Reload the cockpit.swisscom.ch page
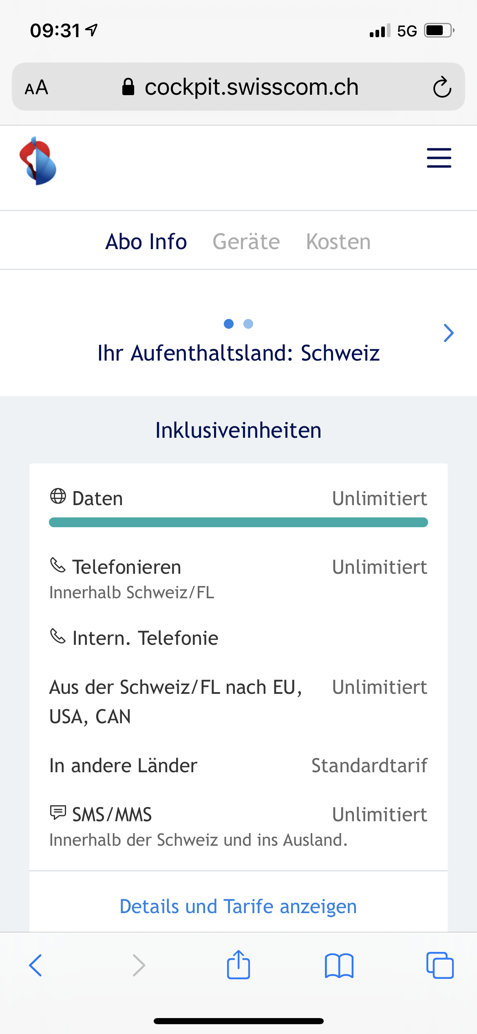Image resolution: width=477 pixels, height=1034 pixels. pyautogui.click(x=442, y=87)
